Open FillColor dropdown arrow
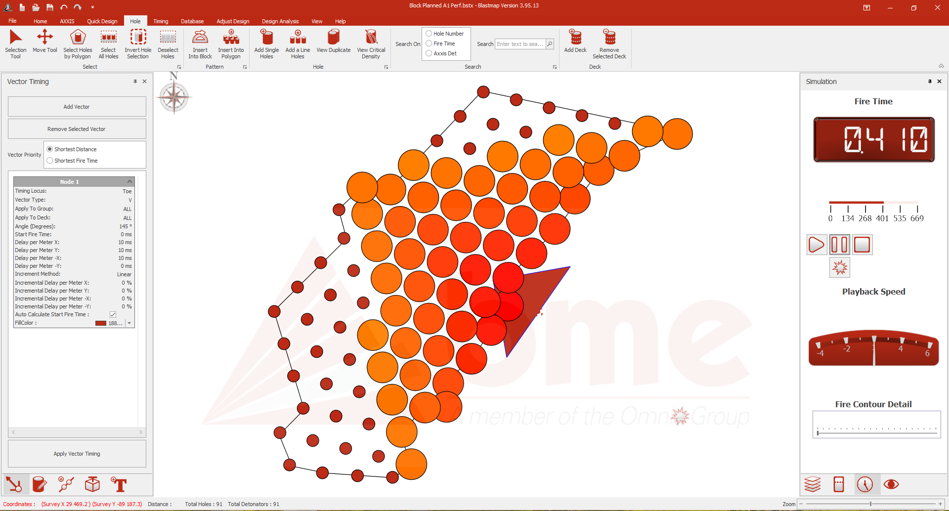 click(129, 323)
